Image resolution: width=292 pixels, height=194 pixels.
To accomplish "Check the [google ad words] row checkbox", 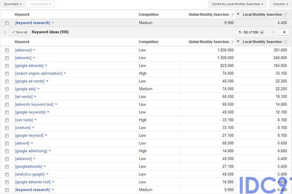I will point(7,81).
